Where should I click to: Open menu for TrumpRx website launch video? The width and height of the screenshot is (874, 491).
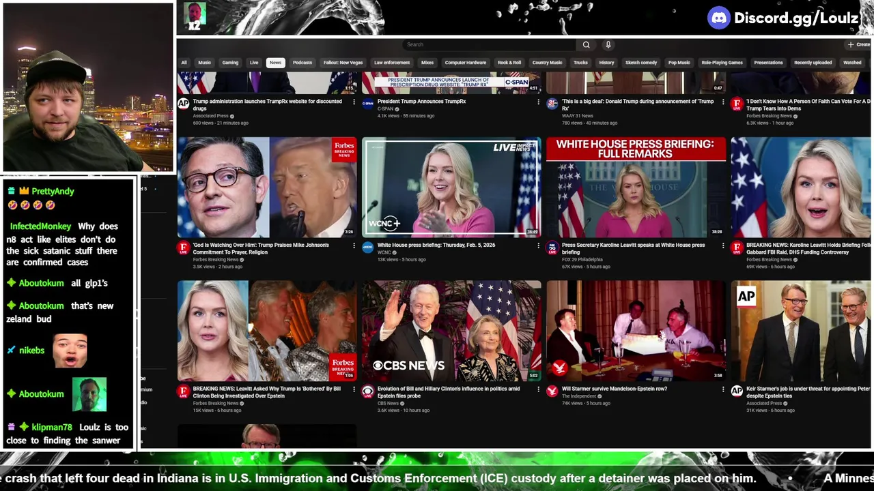[x=354, y=102]
